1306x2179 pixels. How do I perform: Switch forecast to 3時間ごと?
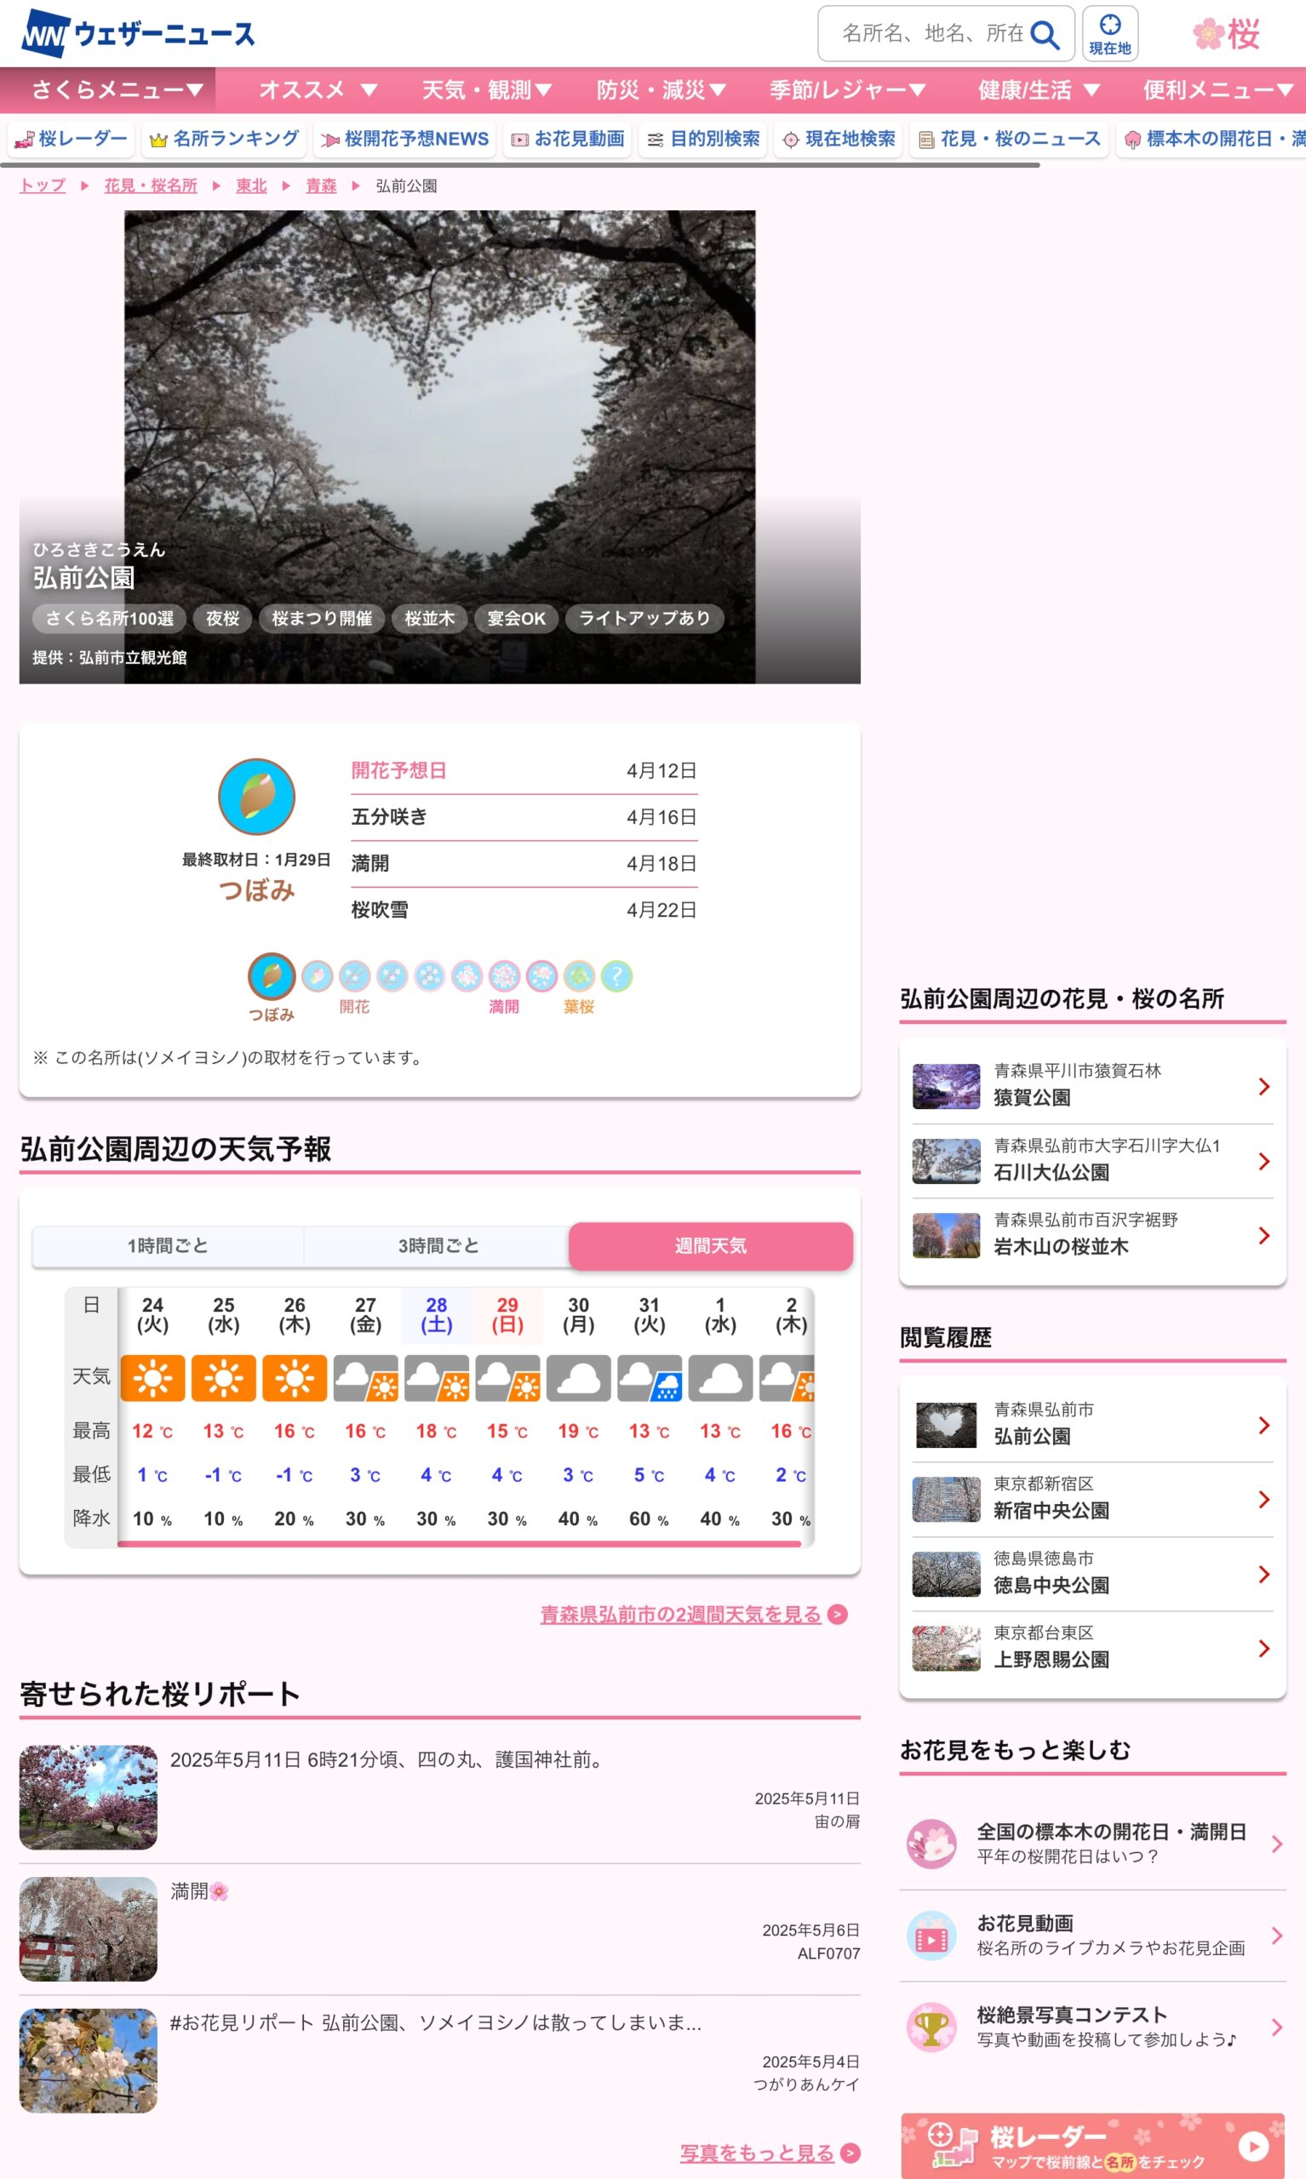tap(438, 1245)
